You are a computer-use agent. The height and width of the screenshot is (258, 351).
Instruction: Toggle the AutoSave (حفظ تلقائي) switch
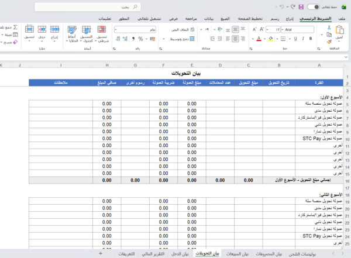coord(314,7)
